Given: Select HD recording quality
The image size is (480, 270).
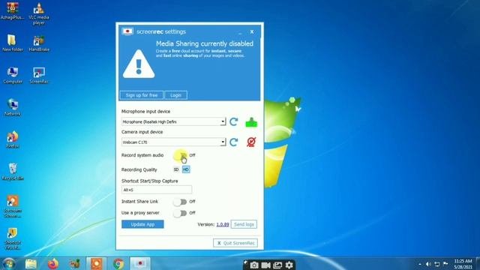Looking at the screenshot, I should click(186, 169).
